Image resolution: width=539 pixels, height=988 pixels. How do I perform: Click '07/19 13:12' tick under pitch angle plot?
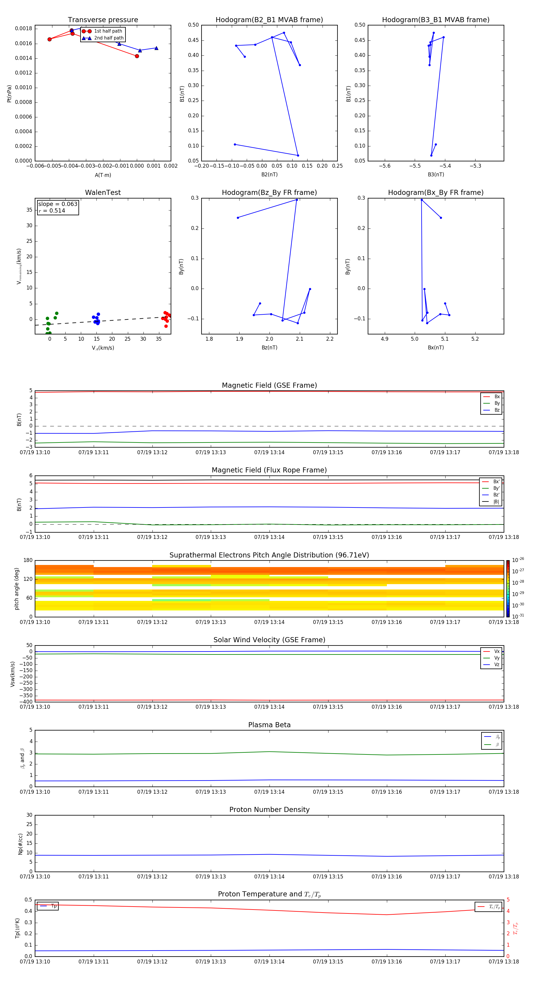click(152, 622)
